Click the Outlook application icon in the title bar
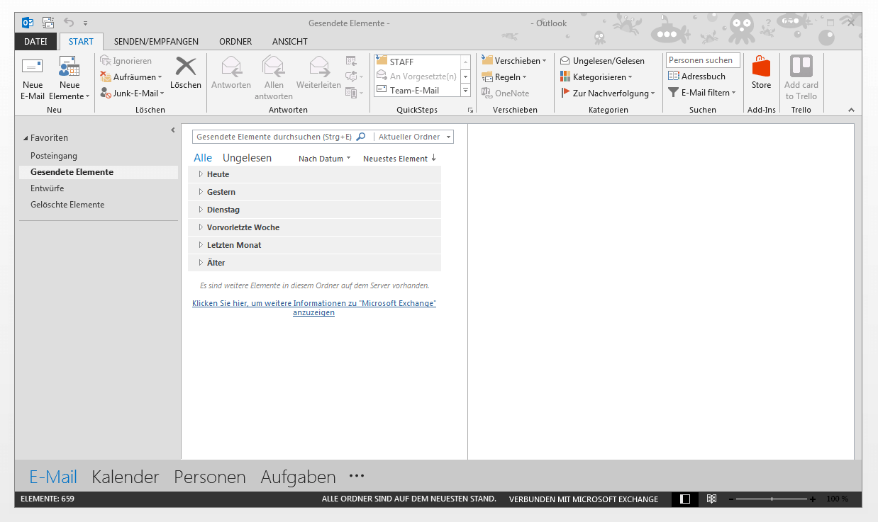Screen dimensions: 878x522 pyautogui.click(x=28, y=23)
